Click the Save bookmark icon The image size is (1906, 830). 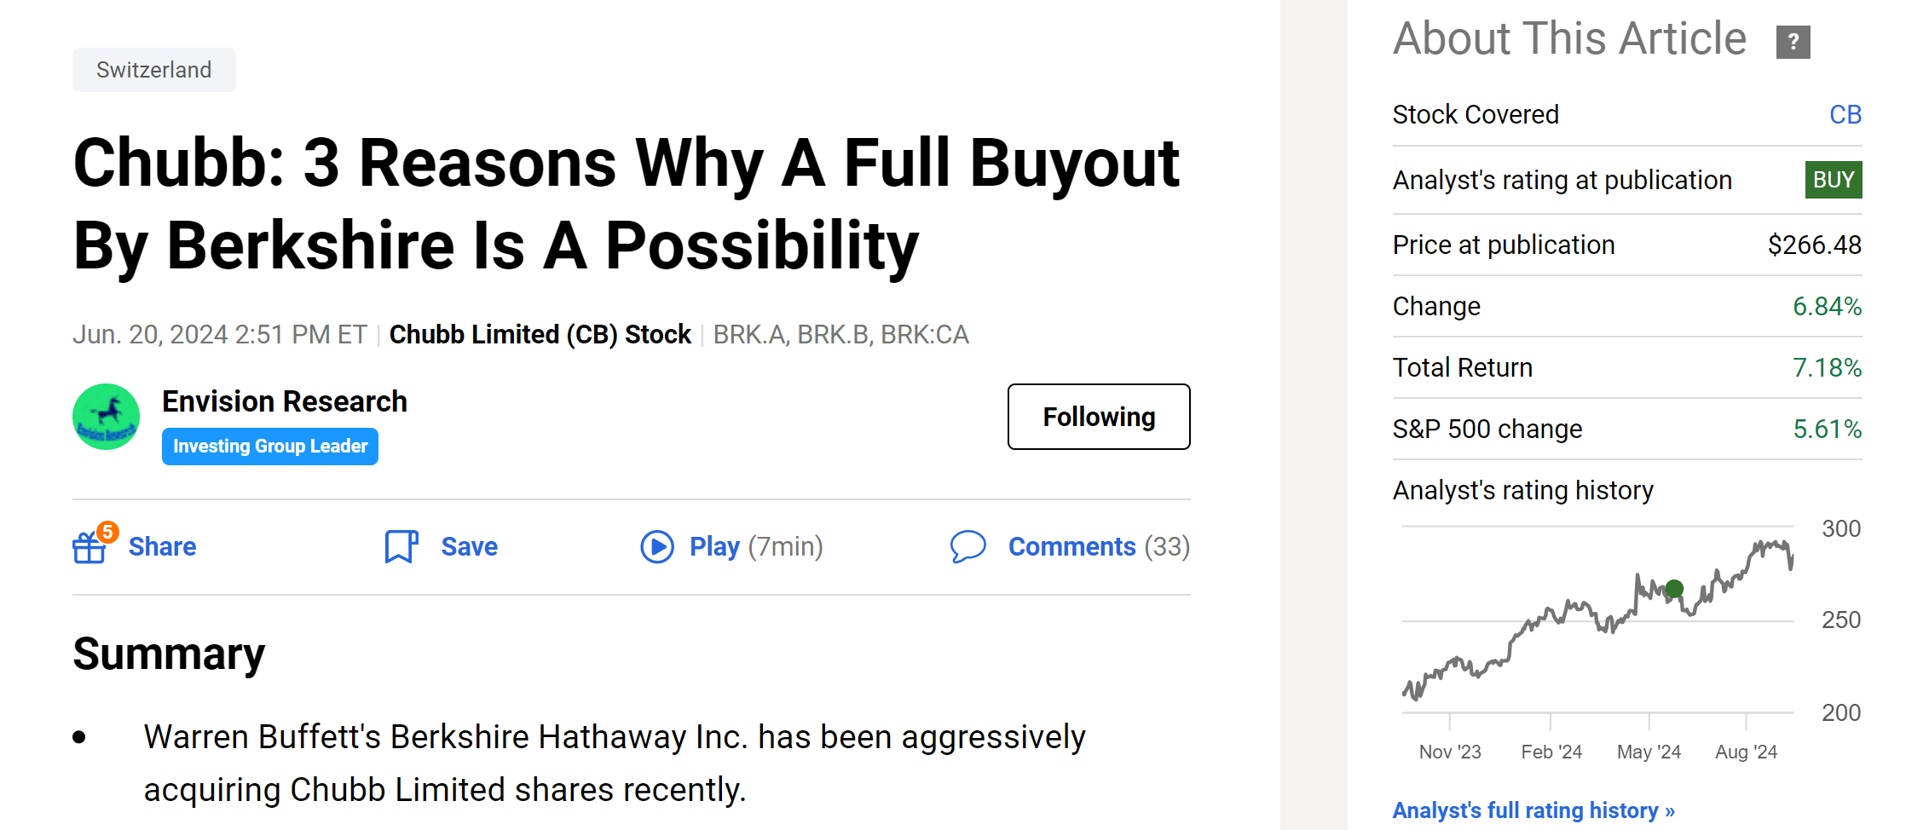(x=401, y=546)
